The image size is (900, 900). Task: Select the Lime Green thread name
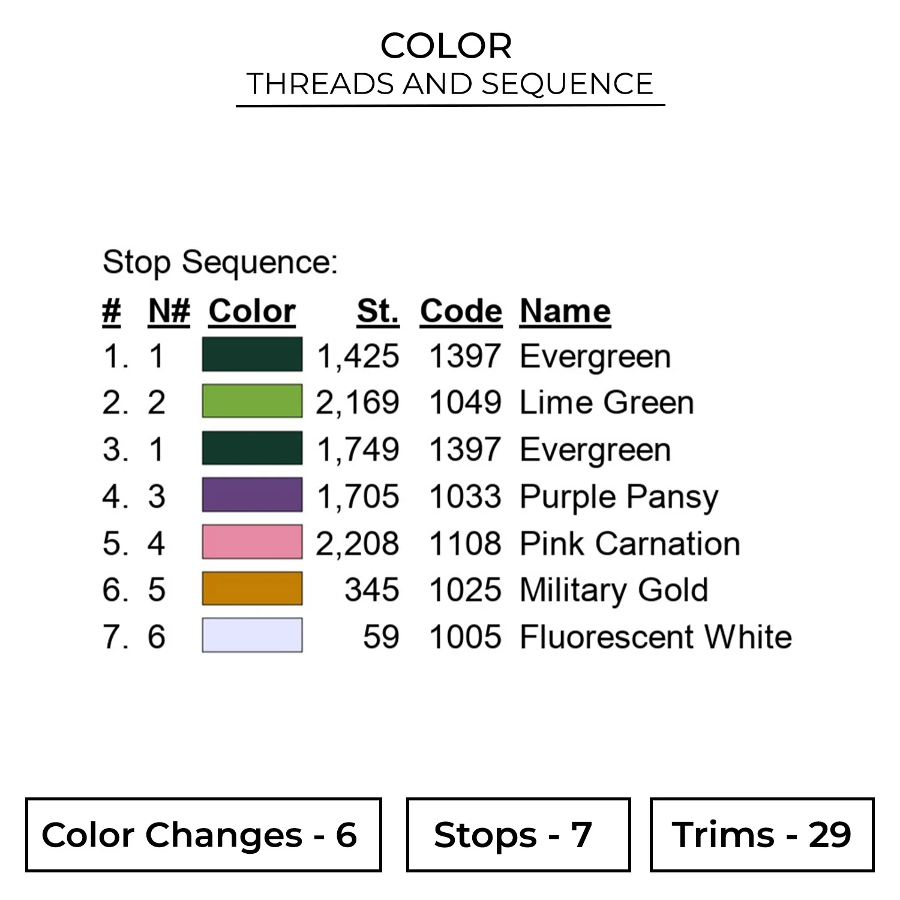607,402
